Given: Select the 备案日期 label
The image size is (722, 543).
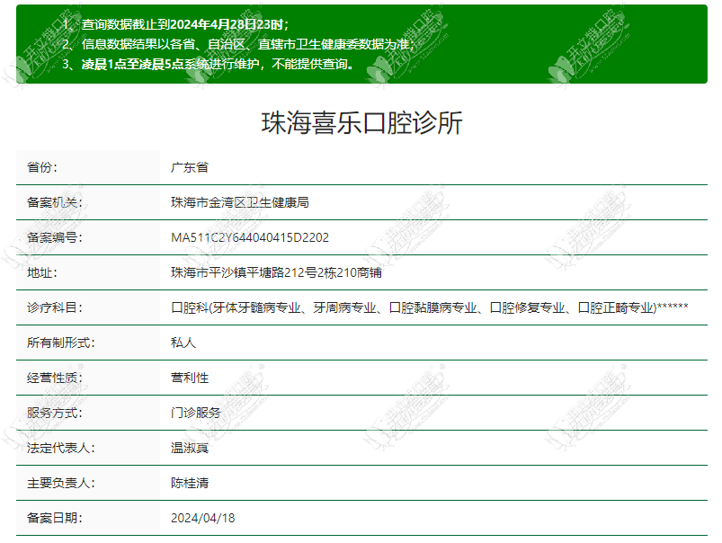Looking at the screenshot, I should click(x=54, y=518).
